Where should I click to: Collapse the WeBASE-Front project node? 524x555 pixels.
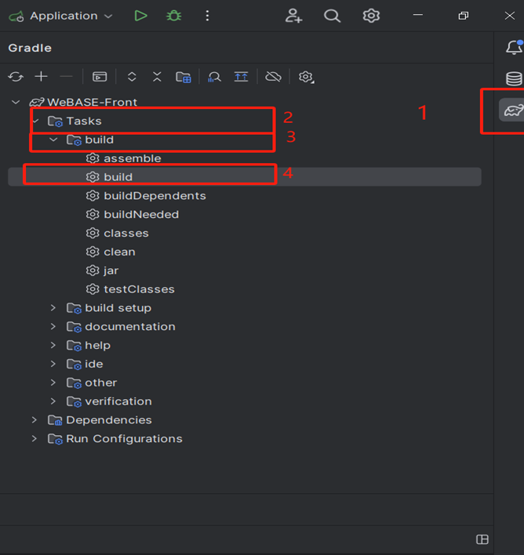tap(16, 102)
